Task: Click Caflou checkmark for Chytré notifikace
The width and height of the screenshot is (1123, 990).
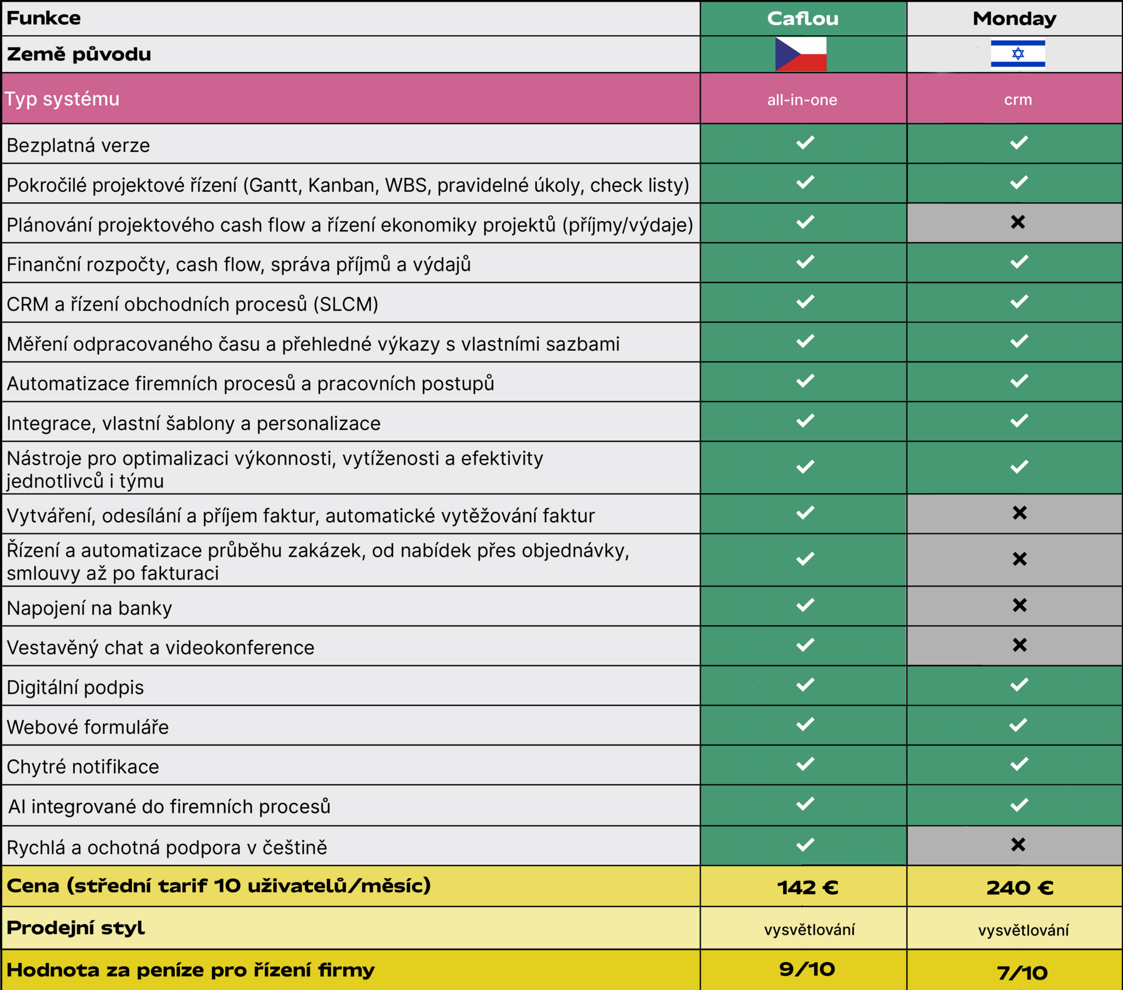Action: coord(805,764)
